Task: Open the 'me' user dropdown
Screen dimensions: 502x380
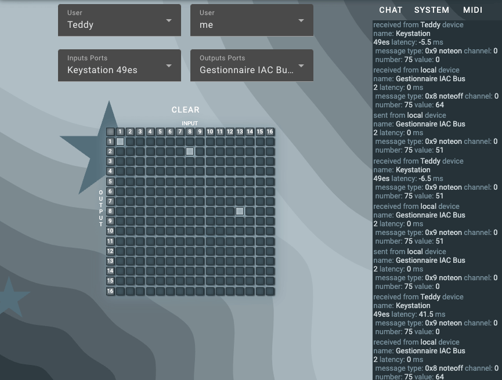Action: (x=252, y=20)
